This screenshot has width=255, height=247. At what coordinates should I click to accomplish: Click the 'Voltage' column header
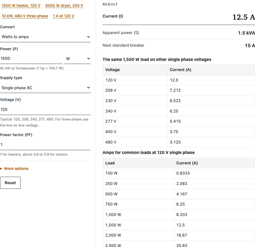135,70
